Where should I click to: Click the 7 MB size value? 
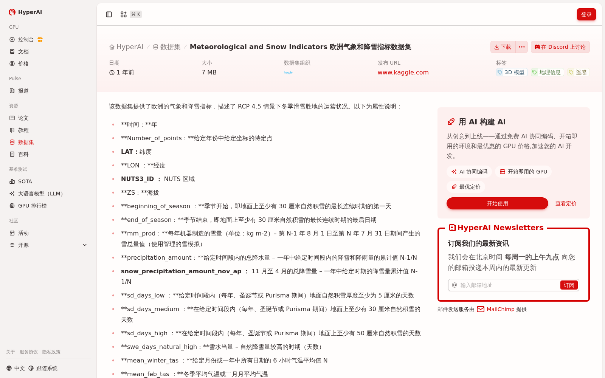tap(209, 72)
